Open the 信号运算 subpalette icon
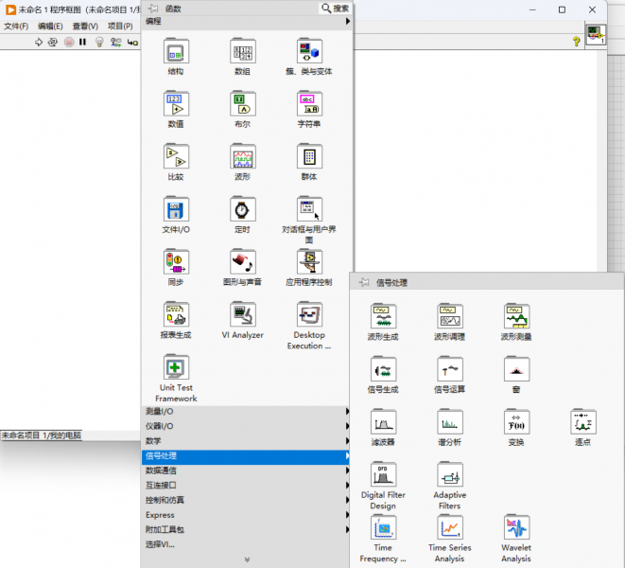 [450, 369]
